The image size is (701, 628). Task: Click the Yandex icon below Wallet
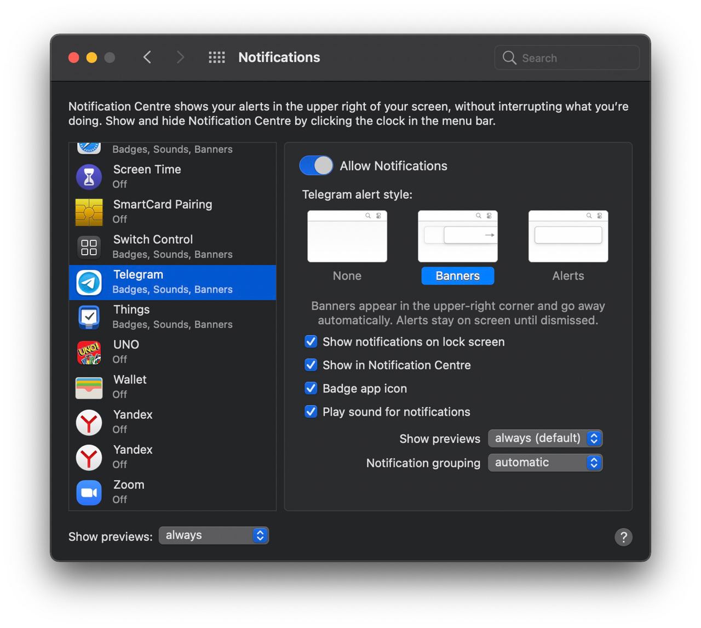click(x=89, y=423)
